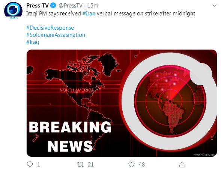Expand the tweet options chevron
The width and height of the screenshot is (221, 171).
pos(214,6)
